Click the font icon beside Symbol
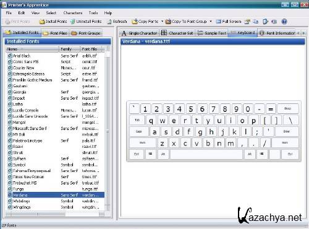Image resolution: width=309 pixels, height=229 pixels. tap(10, 165)
